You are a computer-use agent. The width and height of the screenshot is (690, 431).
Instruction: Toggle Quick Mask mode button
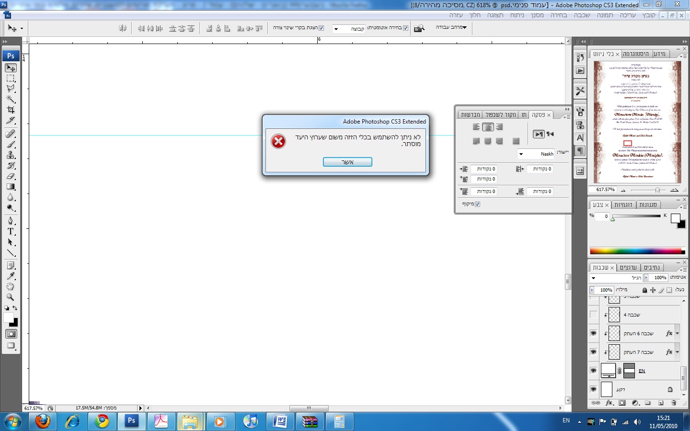(11, 334)
